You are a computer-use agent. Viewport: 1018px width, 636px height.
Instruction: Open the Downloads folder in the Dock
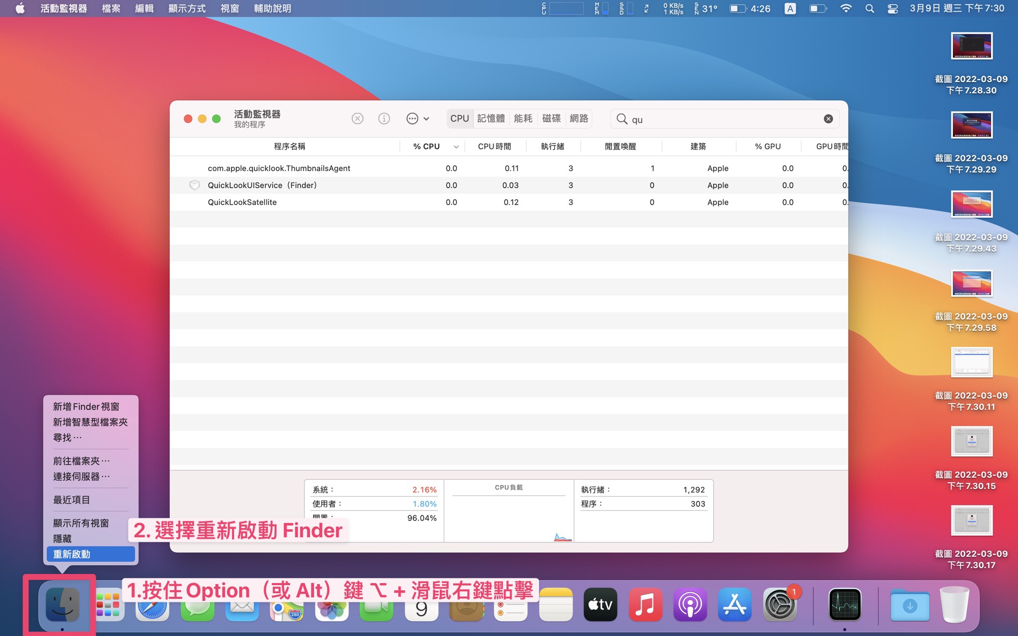pos(910,604)
